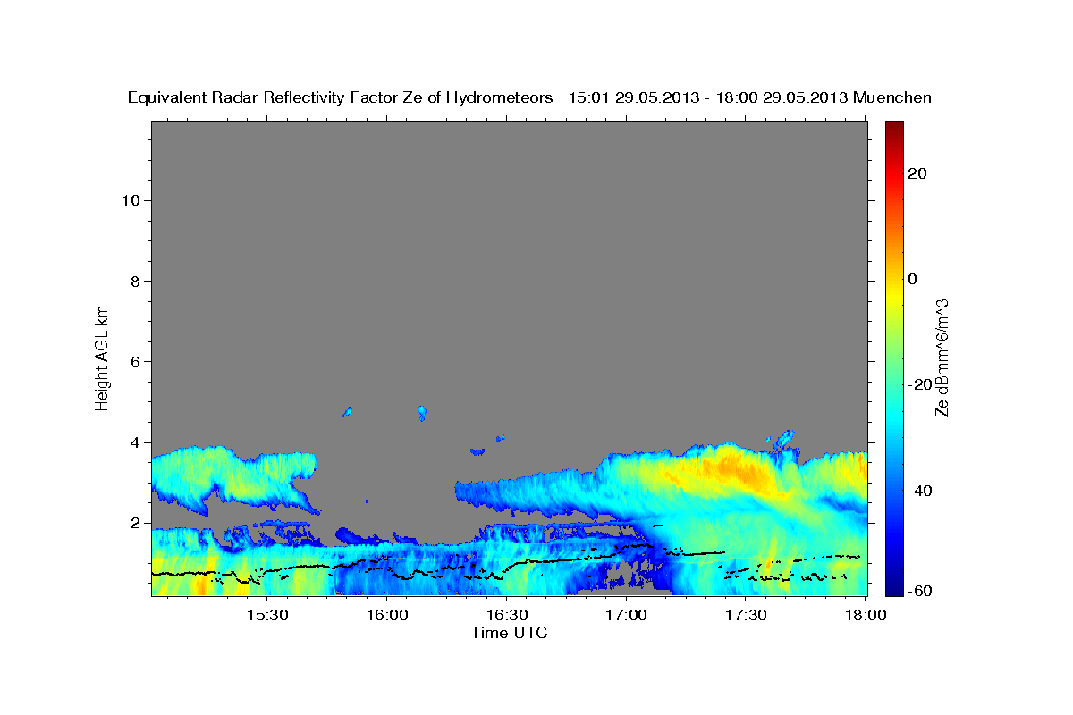Click the height tick label '4'
This screenshot has height=715, width=1073.
coord(133,442)
